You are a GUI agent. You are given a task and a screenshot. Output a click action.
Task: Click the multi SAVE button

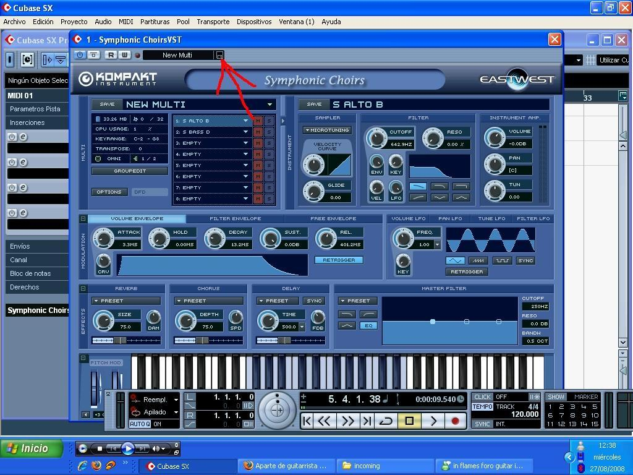click(x=107, y=104)
